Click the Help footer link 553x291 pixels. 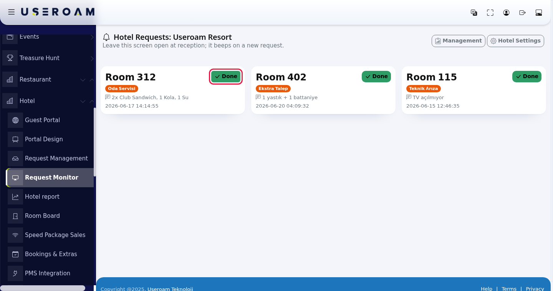click(x=487, y=289)
